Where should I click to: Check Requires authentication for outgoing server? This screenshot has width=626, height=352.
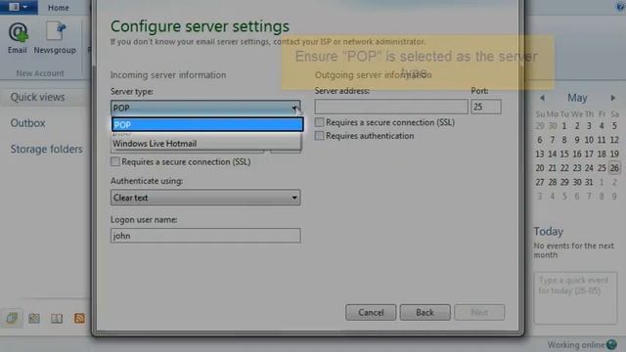point(319,136)
